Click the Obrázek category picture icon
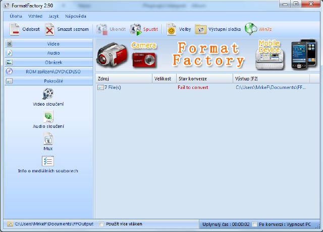Image resolution: width=323 pixels, height=232 pixels. click(x=9, y=62)
